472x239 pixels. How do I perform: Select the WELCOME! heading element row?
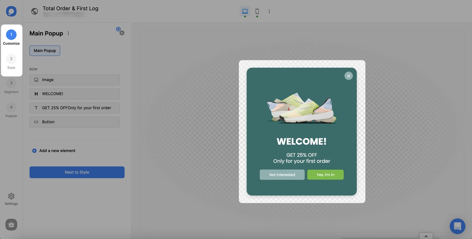pyautogui.click(x=74, y=94)
